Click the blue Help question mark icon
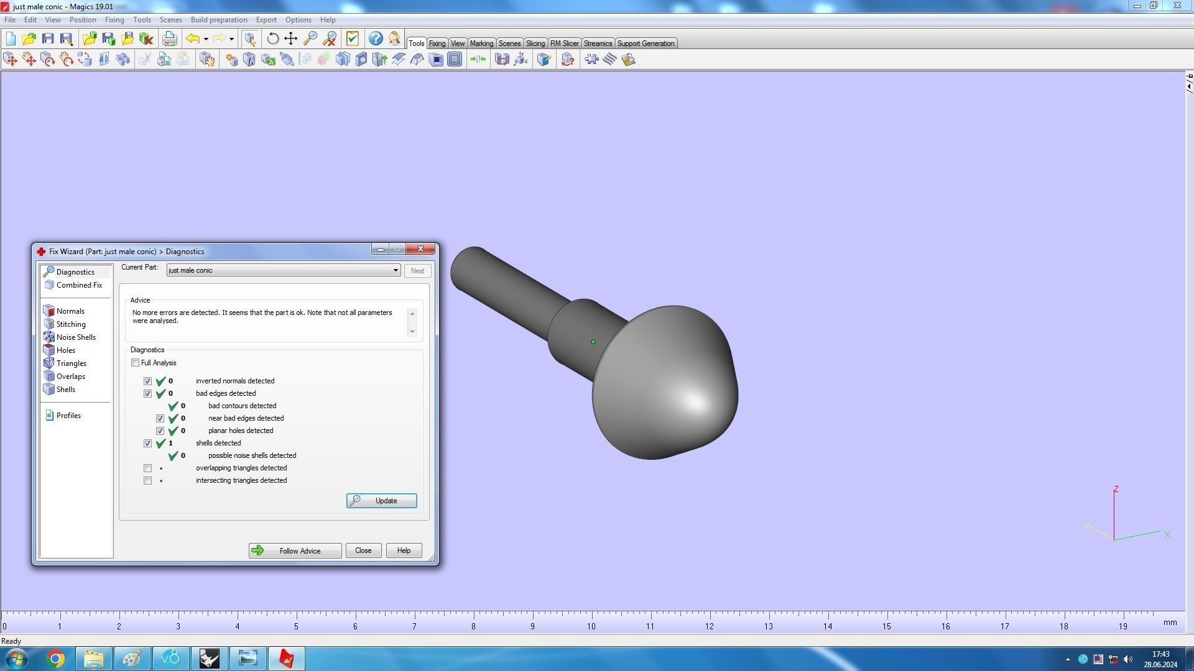 coord(376,39)
